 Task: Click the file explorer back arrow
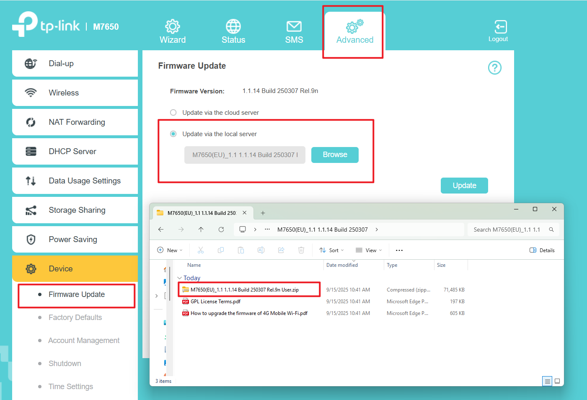(161, 230)
